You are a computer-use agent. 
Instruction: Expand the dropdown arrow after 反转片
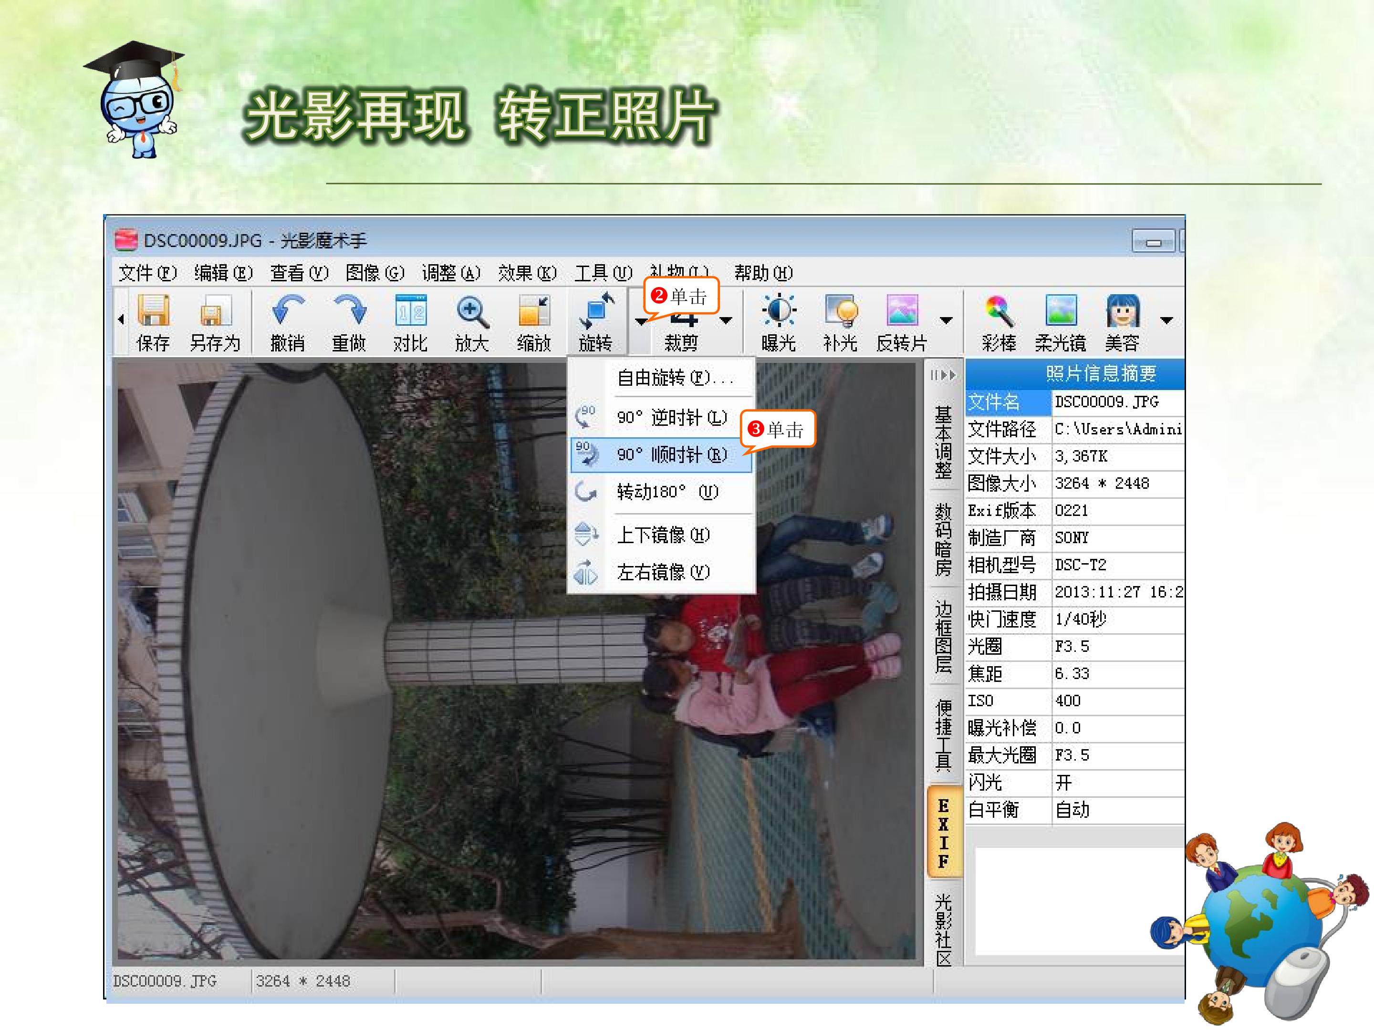[x=946, y=321]
